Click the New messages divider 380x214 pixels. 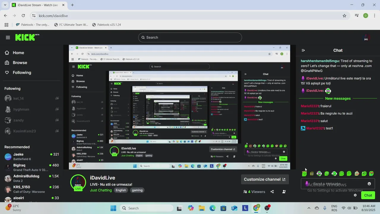(x=338, y=98)
